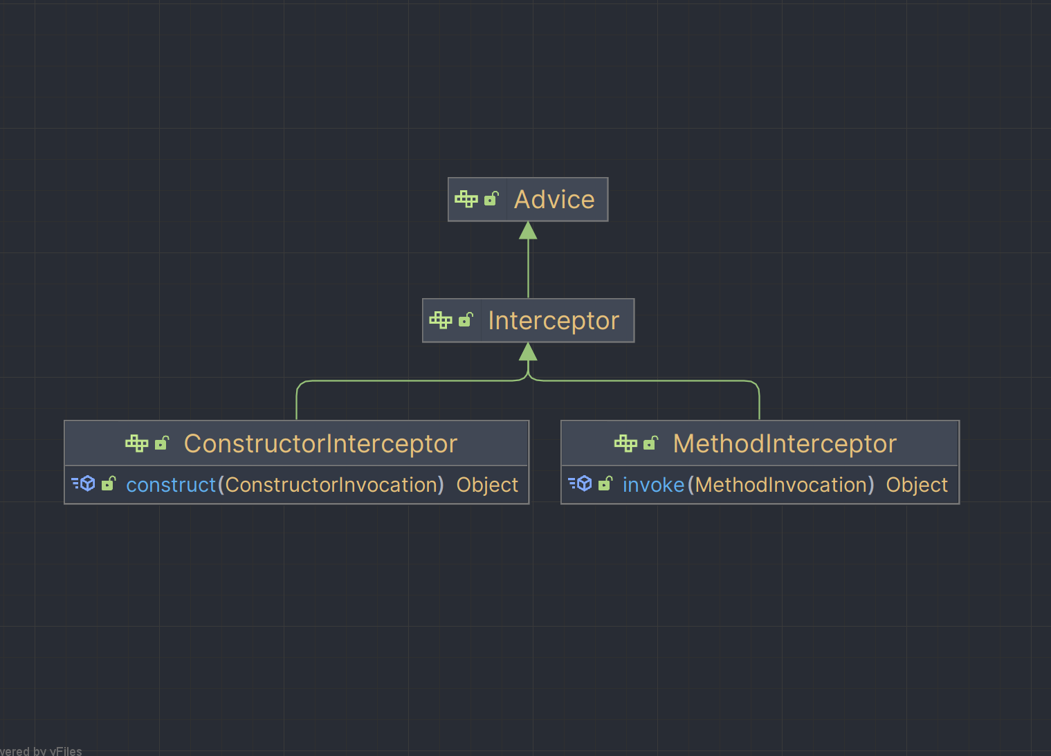This screenshot has width=1051, height=756.
Task: Click the lock icon in construct method row
Action: 109,484
